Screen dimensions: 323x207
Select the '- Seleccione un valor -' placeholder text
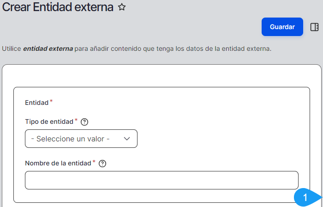click(70, 139)
